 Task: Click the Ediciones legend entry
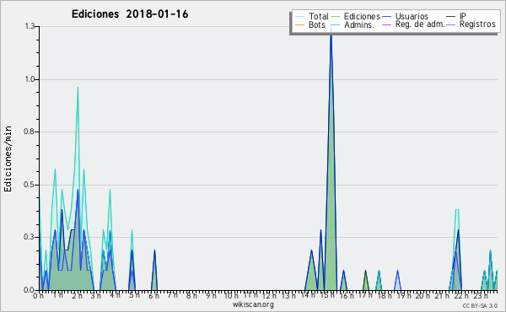[356, 16]
